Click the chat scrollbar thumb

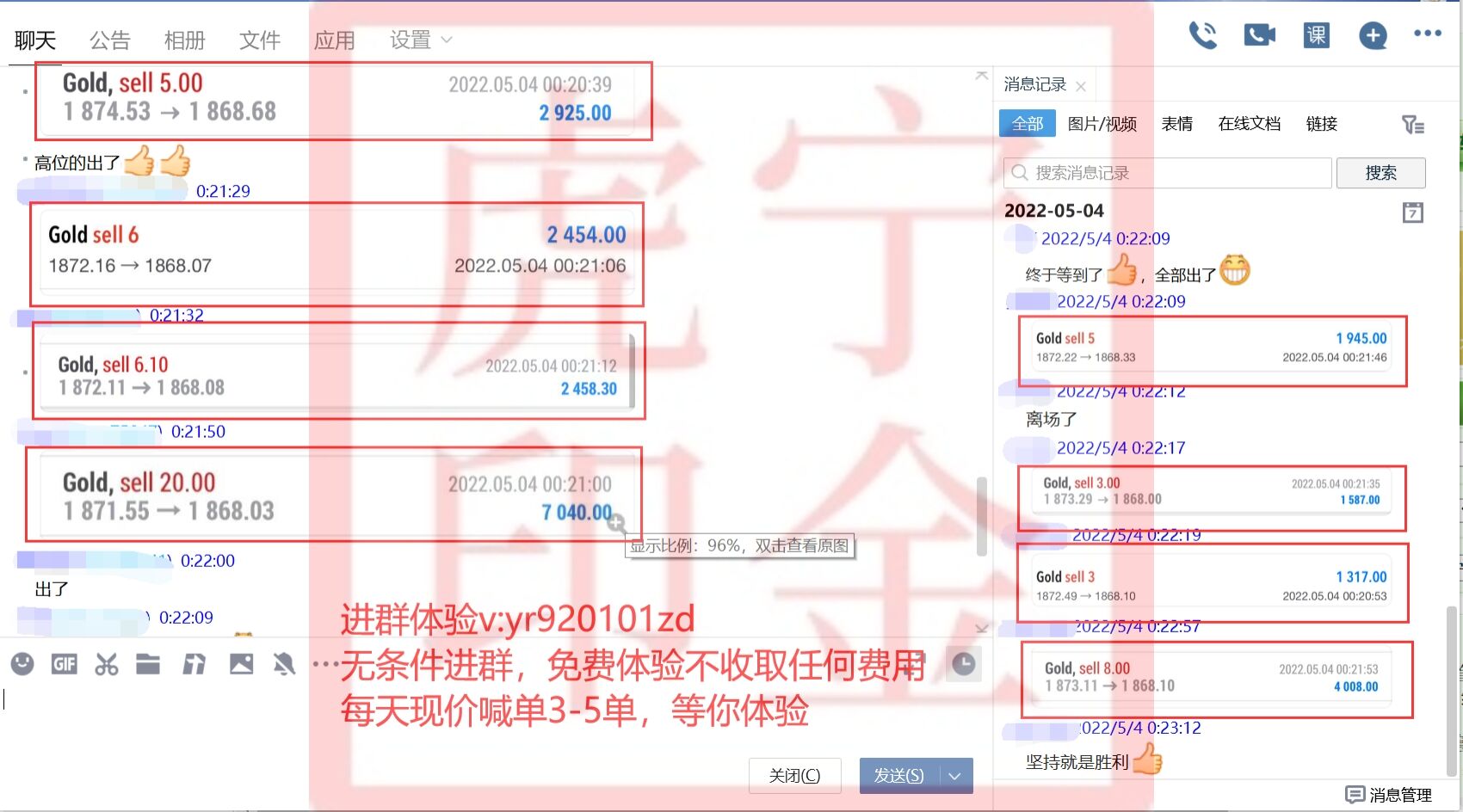point(982,516)
